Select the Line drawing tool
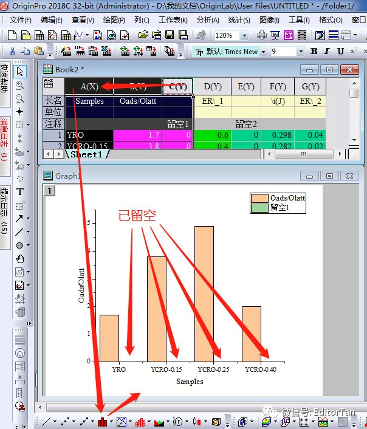 coord(19,232)
